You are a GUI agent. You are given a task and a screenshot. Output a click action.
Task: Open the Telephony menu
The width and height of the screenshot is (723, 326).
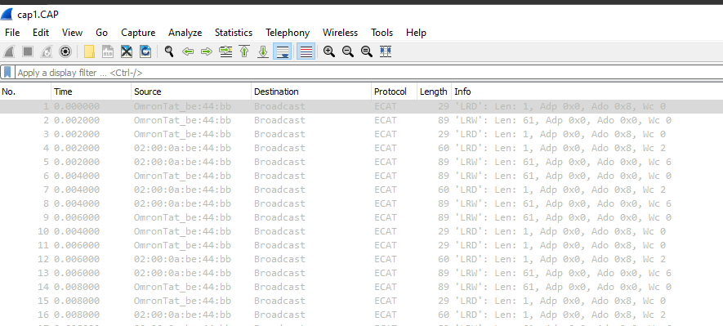(x=288, y=33)
